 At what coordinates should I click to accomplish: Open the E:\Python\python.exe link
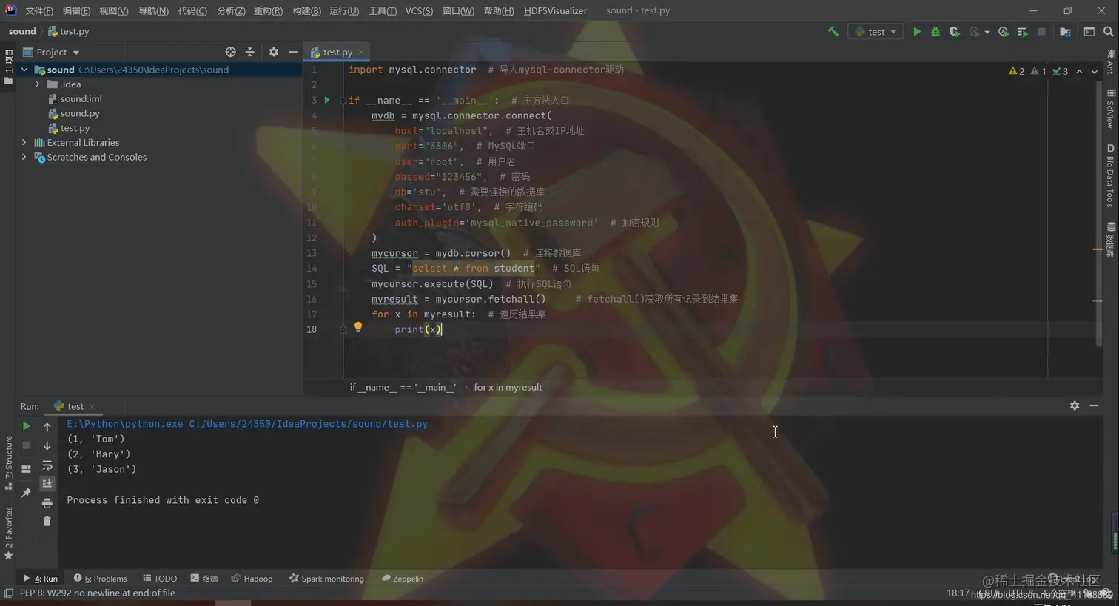point(125,424)
